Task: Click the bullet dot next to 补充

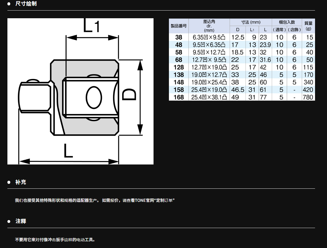Action: coord(9,182)
